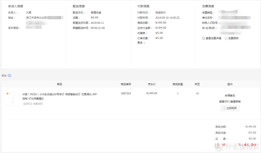Click the 运费 ¥0.00 summary value at bottom
This screenshot has height=153, width=261.
(252, 139)
